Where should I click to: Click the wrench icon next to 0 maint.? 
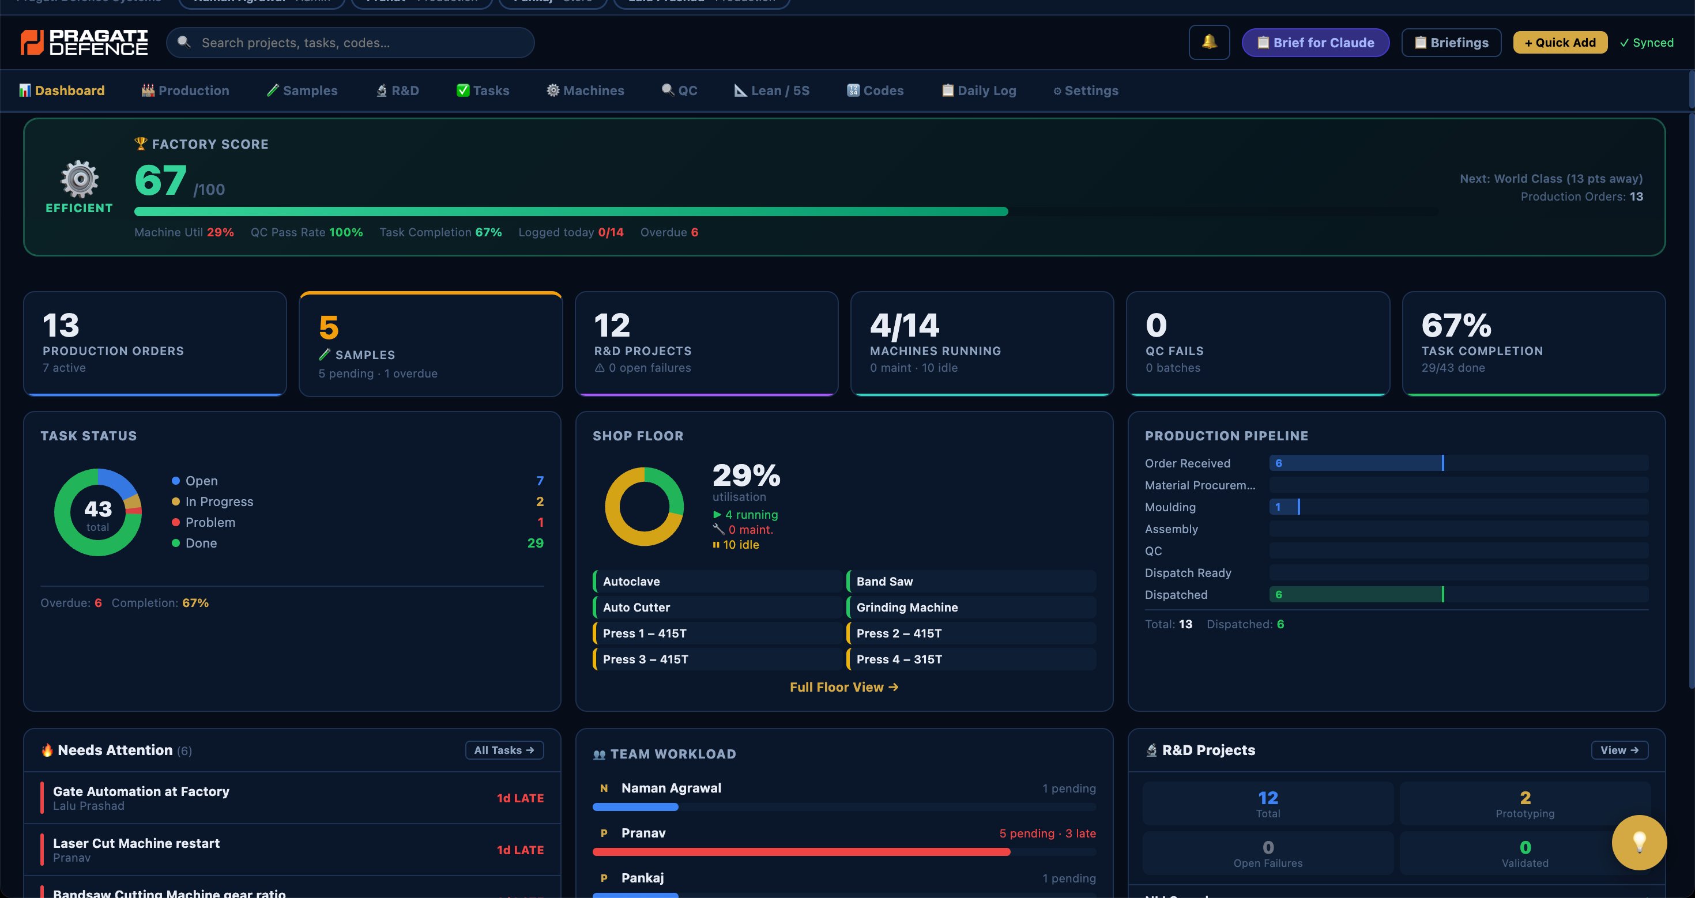pyautogui.click(x=718, y=529)
